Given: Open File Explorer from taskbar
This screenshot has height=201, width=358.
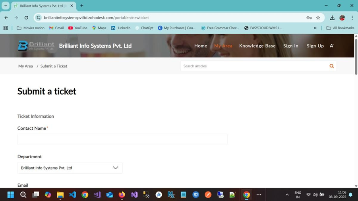Looking at the screenshot, I should (60, 195).
